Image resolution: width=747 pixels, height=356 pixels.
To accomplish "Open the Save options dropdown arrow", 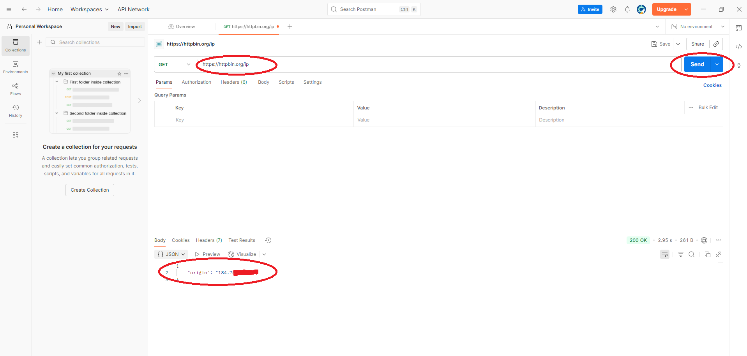I will click(678, 44).
